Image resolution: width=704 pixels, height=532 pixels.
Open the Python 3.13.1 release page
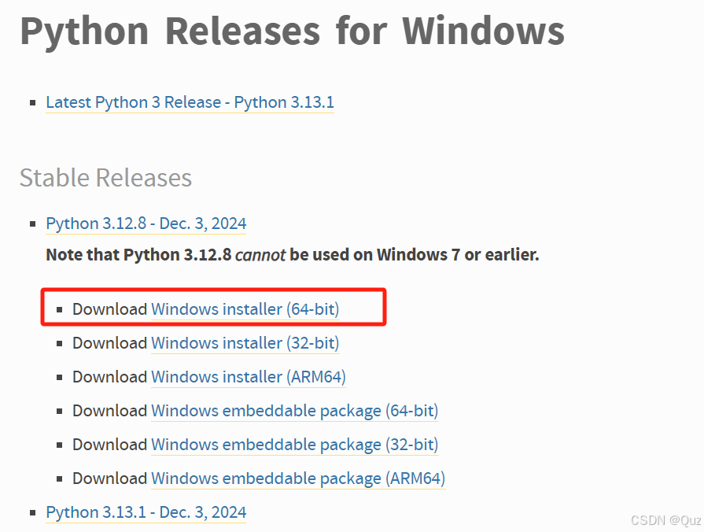pos(93,512)
